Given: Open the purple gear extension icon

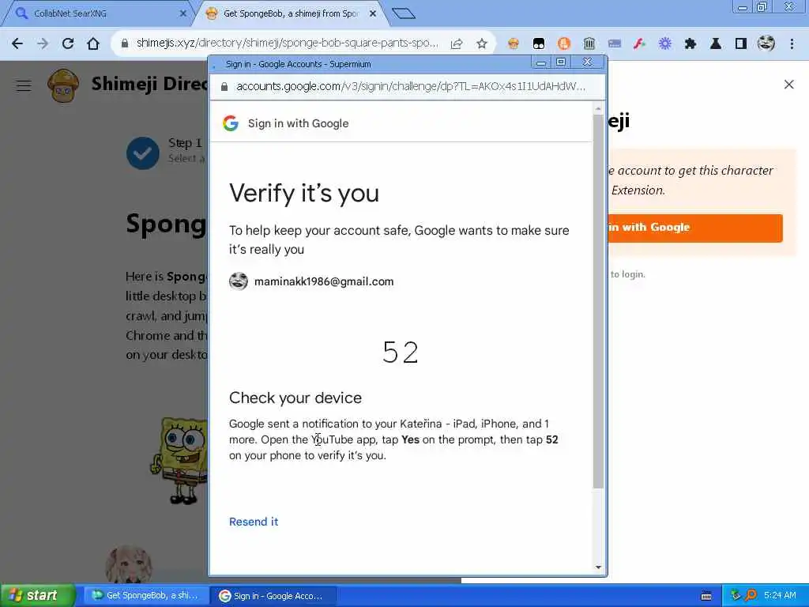Looking at the screenshot, I should point(665,44).
